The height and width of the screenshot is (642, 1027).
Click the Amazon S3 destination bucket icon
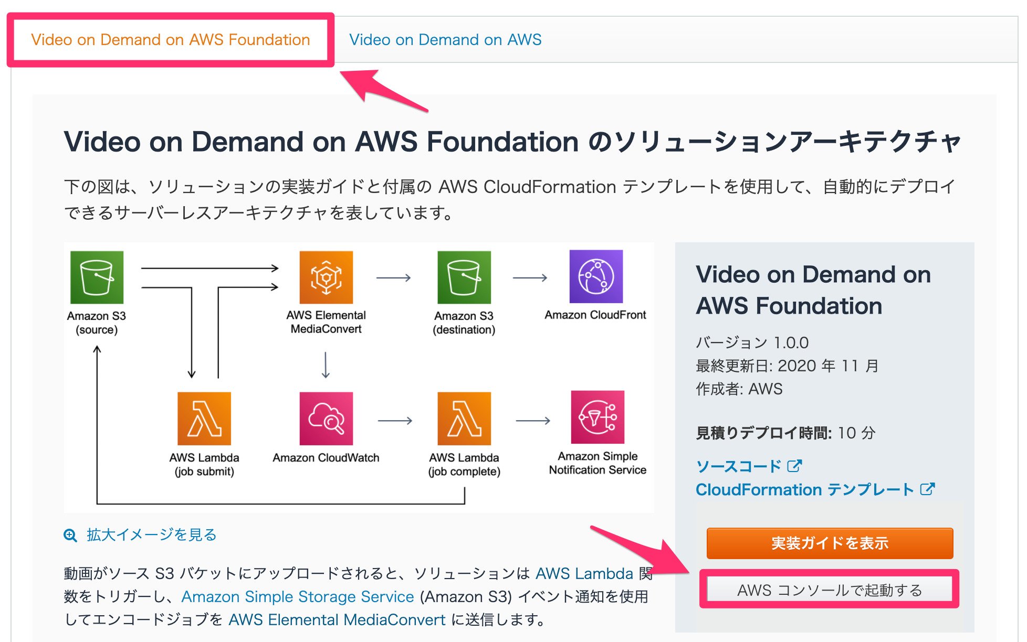click(464, 277)
